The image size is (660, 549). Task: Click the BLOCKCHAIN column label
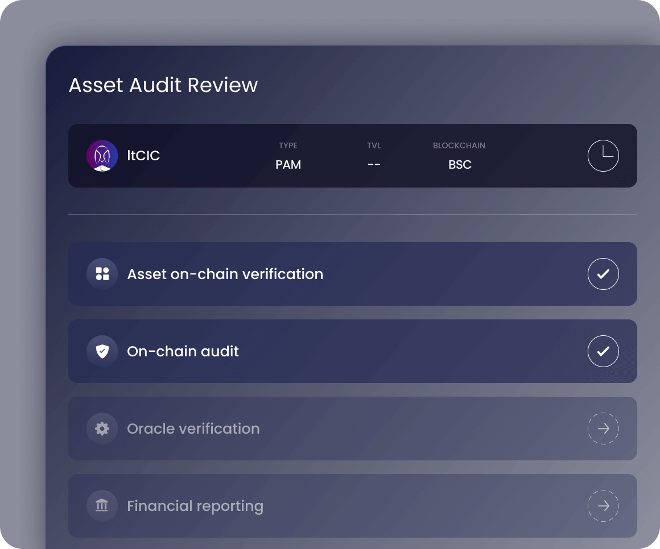[459, 145]
